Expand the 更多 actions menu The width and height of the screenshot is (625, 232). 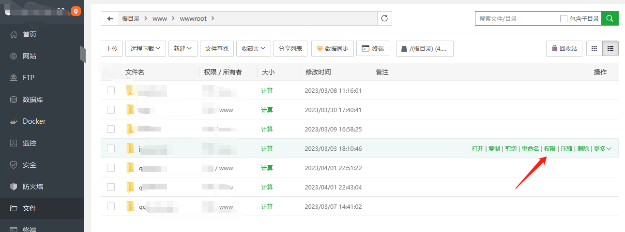point(602,148)
